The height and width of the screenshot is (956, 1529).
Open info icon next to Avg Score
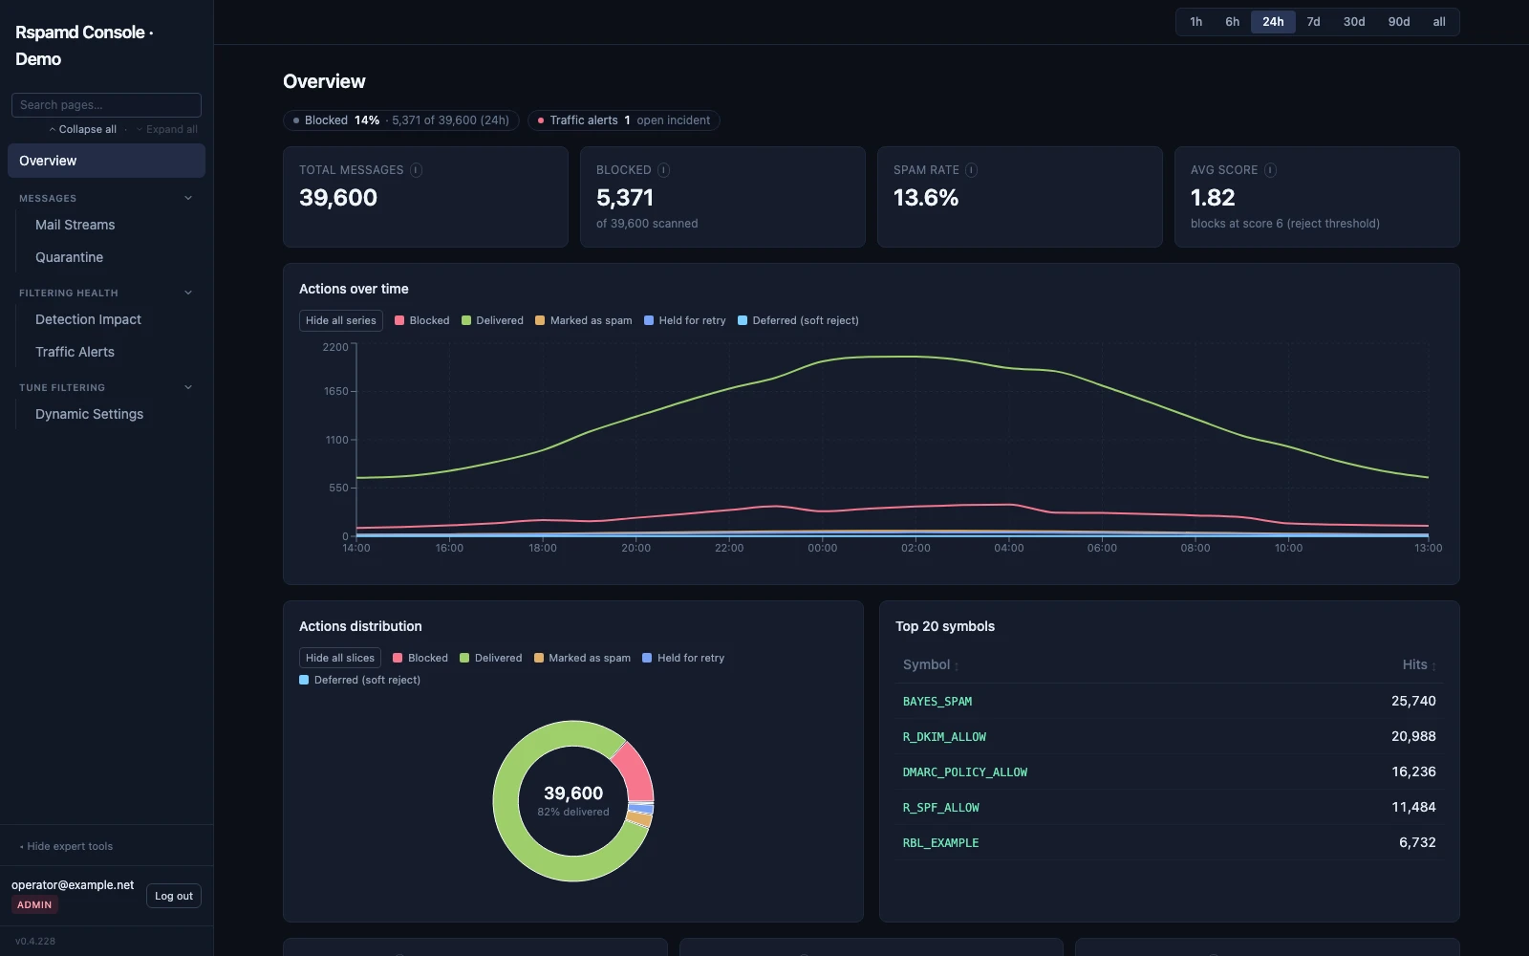pyautogui.click(x=1271, y=170)
